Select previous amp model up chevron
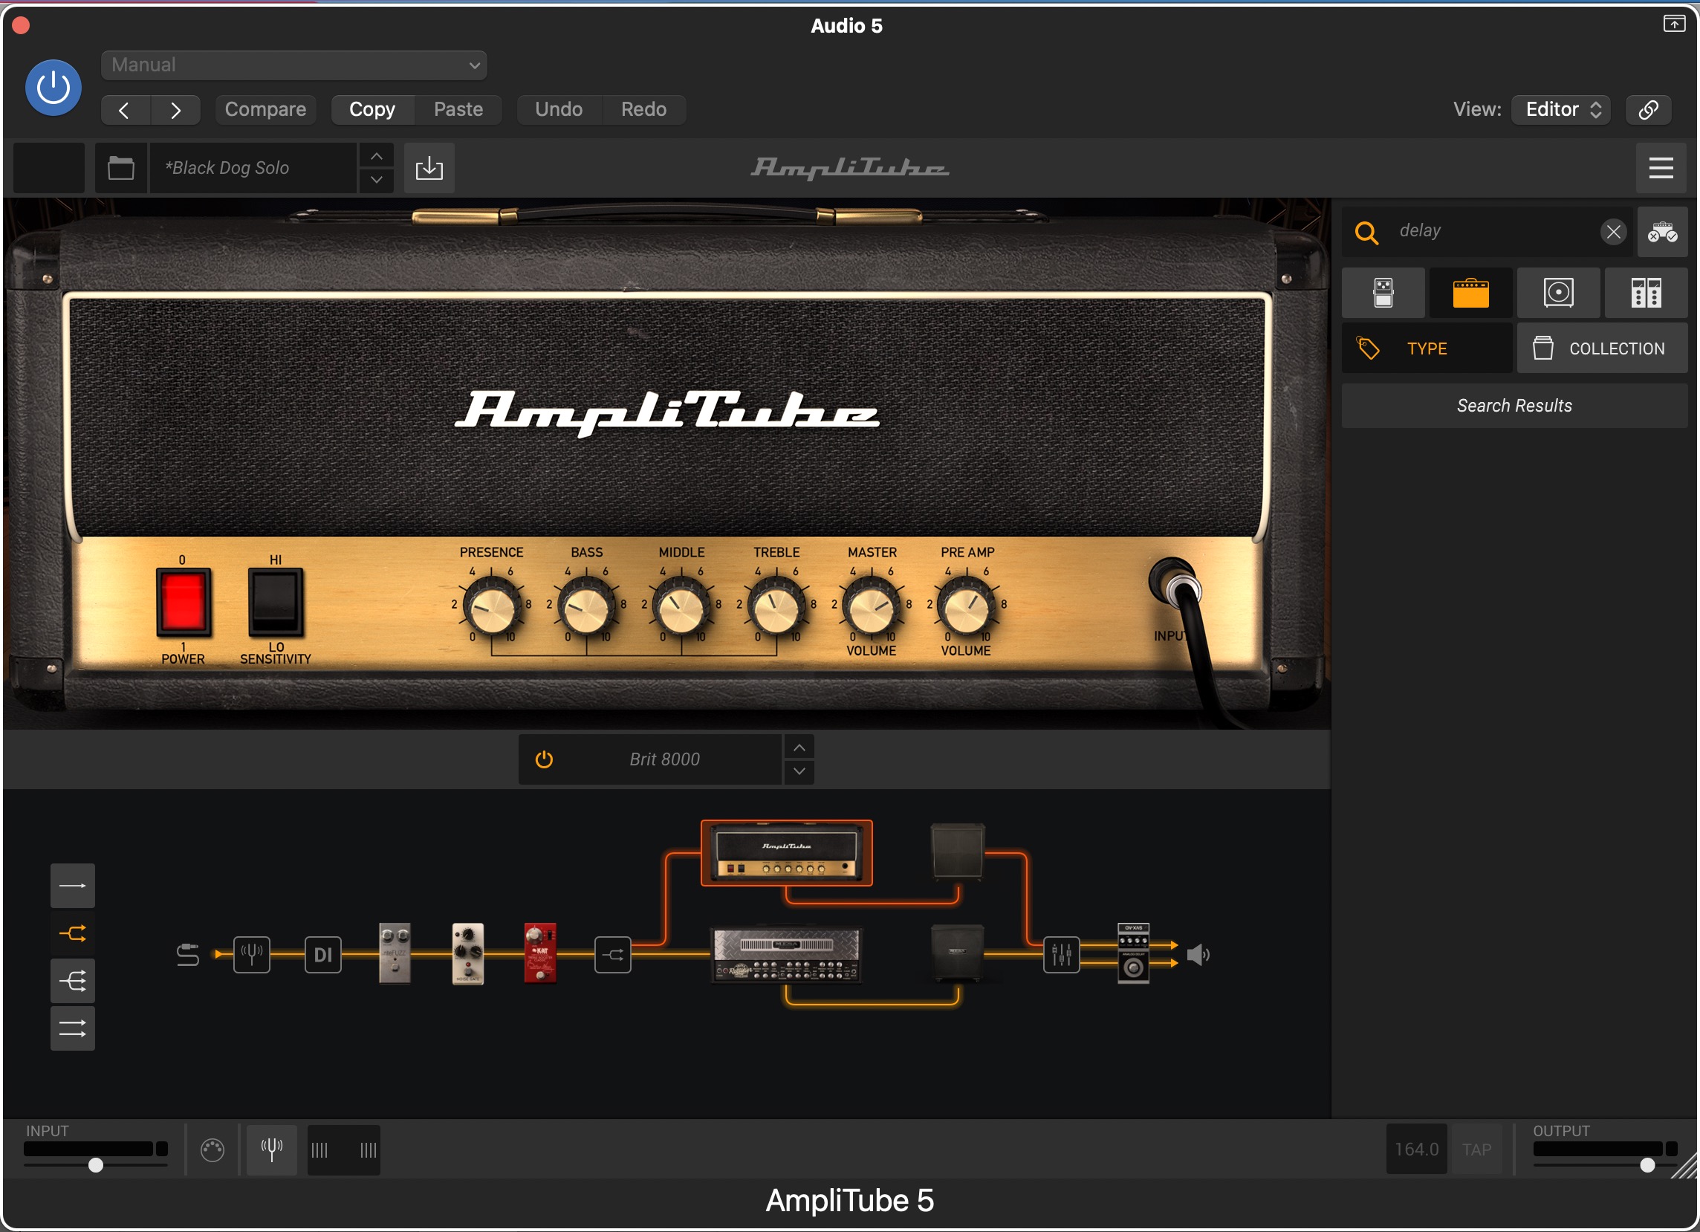Screen dimensions: 1700x1232 pyautogui.click(x=799, y=748)
